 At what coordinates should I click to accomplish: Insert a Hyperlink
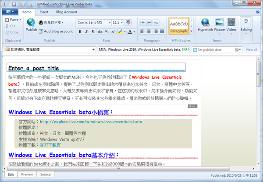(205, 25)
